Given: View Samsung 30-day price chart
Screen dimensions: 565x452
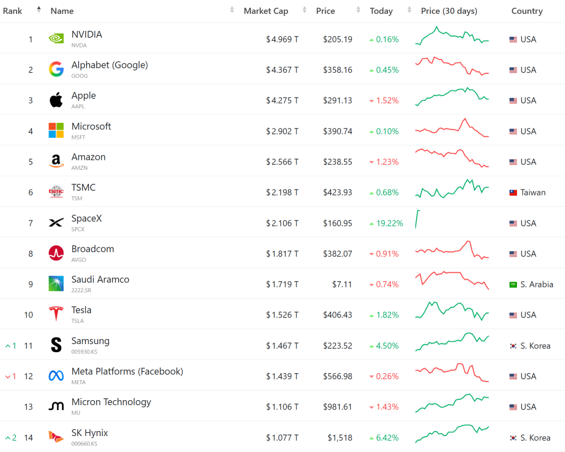Looking at the screenshot, I should (x=452, y=342).
